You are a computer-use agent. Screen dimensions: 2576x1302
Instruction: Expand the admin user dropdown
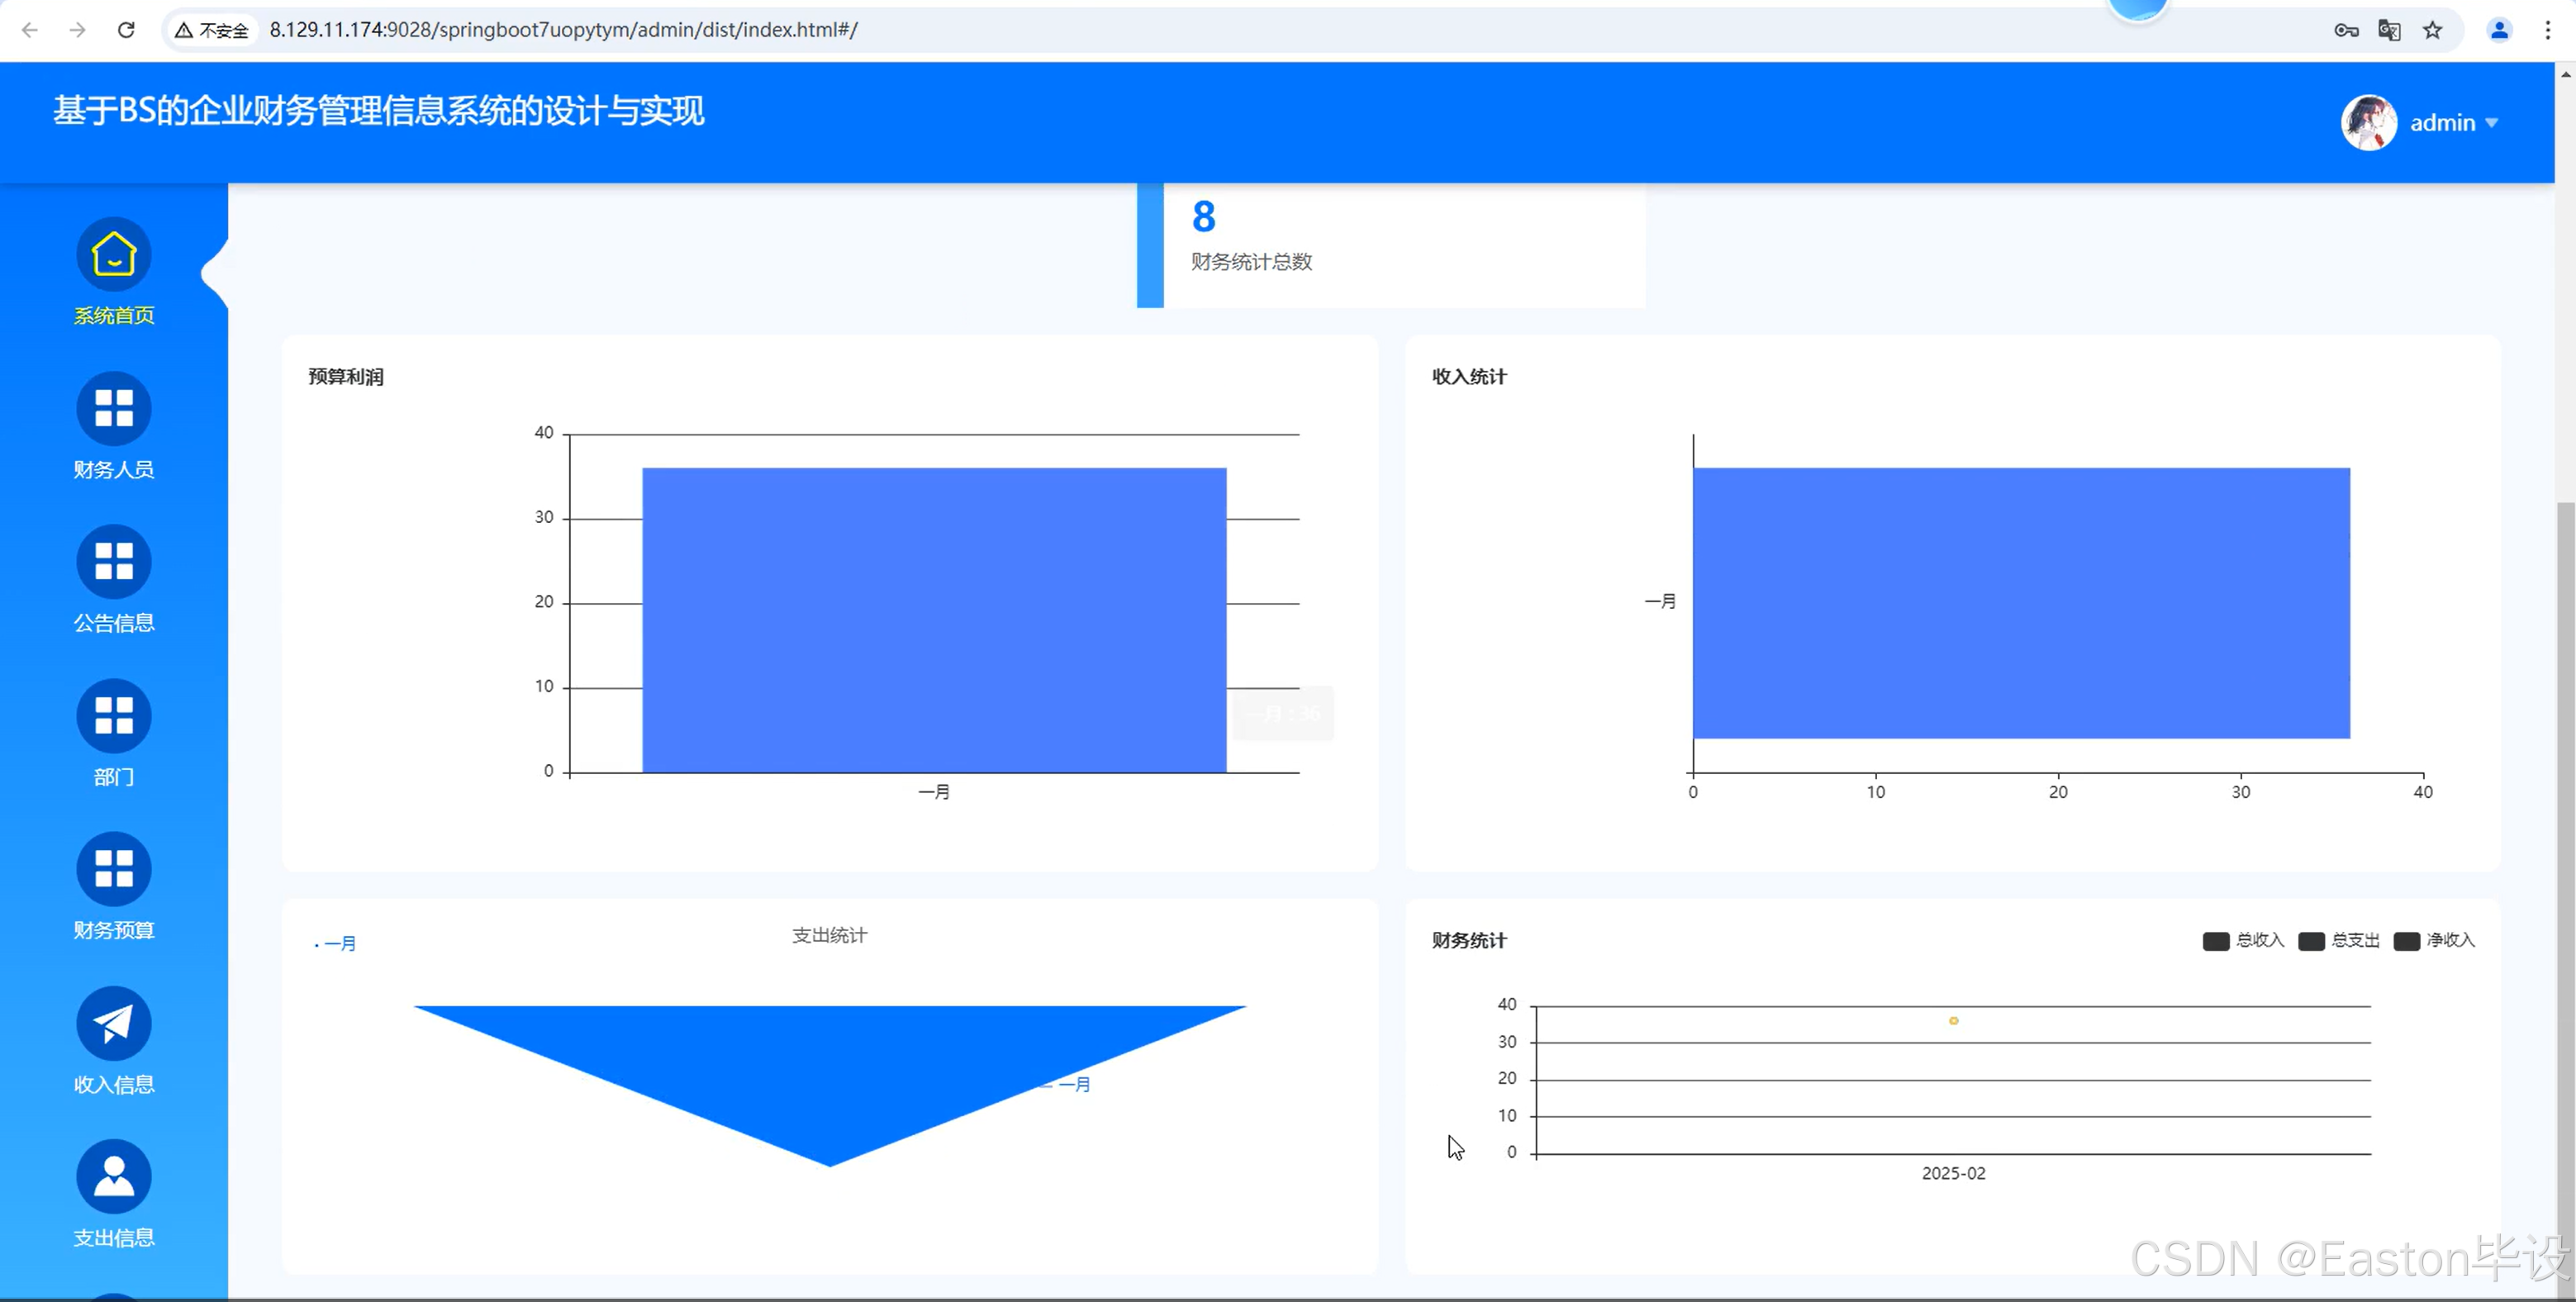tap(2454, 123)
